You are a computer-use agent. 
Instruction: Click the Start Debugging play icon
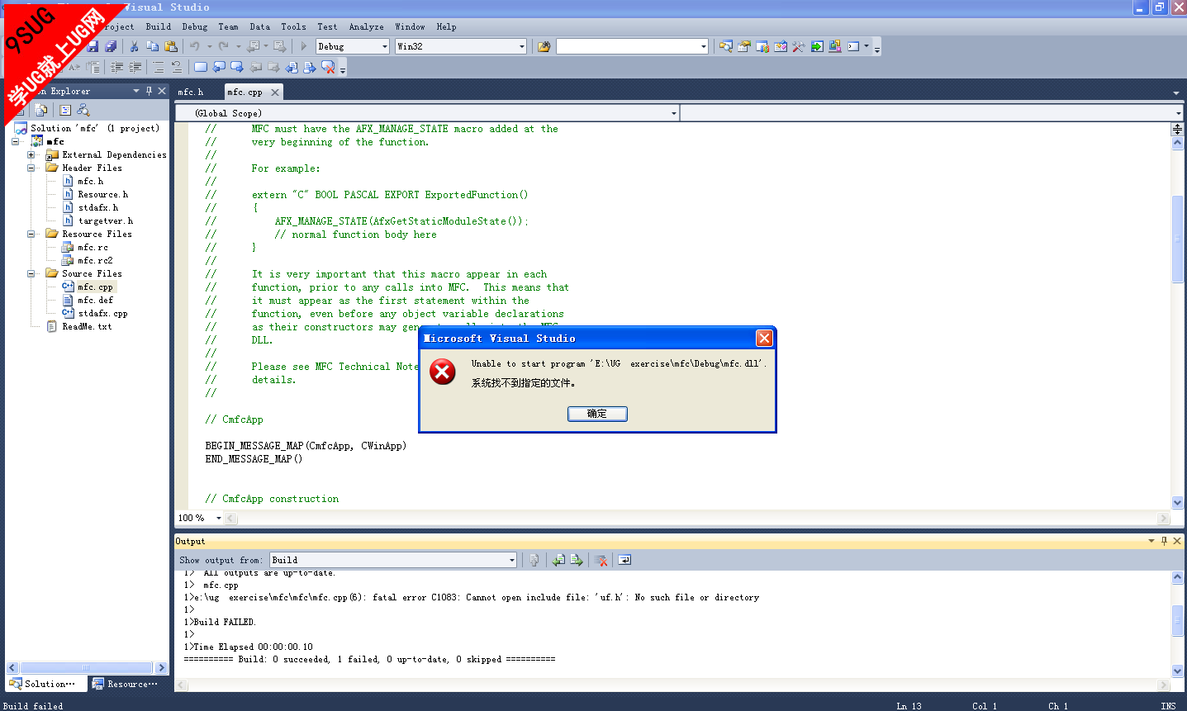pos(303,46)
